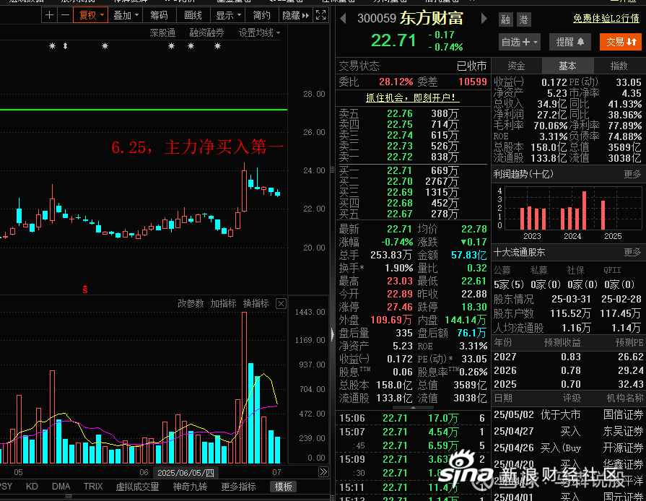The height and width of the screenshot is (501, 646).
Task: Click the 东吴证券 rating row
Action: 569,432
